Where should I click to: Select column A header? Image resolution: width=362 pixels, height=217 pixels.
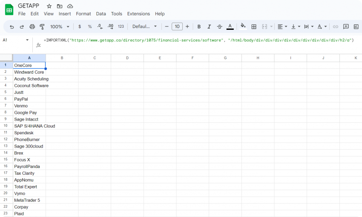click(29, 58)
